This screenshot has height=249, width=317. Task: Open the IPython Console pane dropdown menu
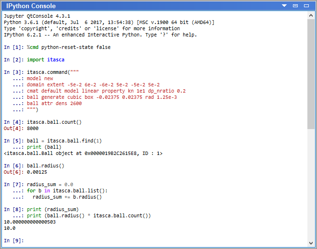[284, 6]
